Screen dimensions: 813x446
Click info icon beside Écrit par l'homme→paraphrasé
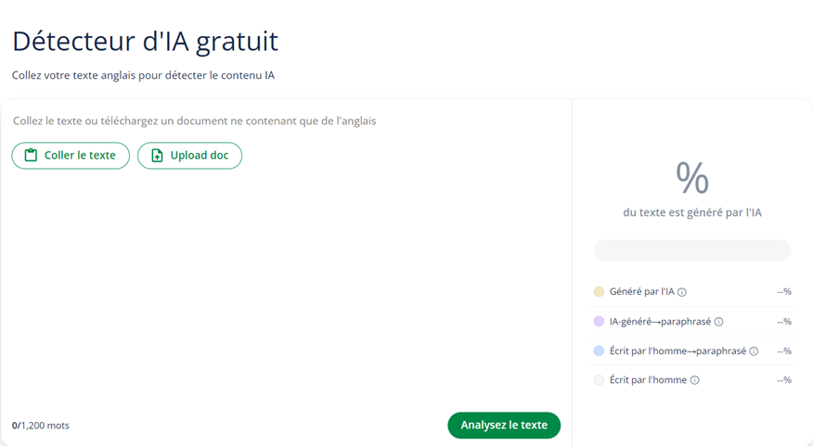754,351
